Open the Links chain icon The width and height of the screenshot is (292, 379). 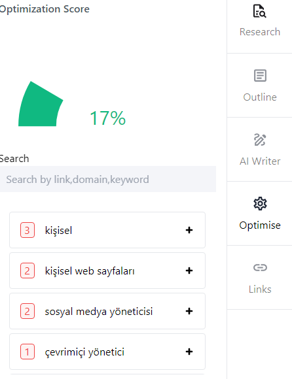[x=260, y=267]
